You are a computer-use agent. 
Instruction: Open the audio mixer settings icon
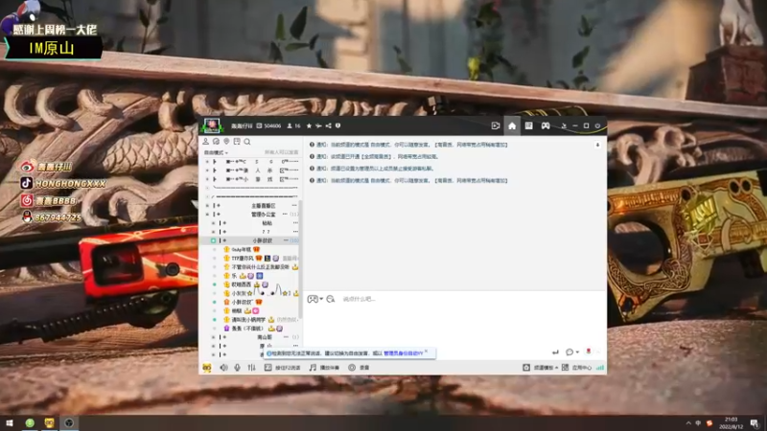(x=251, y=368)
